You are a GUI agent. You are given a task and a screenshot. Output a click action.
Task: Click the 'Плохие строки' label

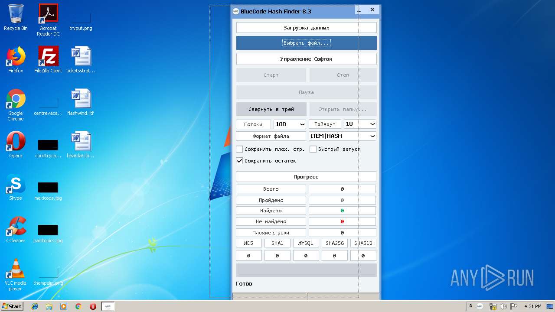click(x=271, y=233)
